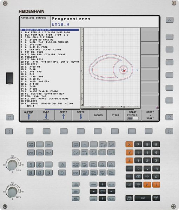Image resolution: width=179 pixels, height=210 pixels.
Task: Click the orange X axis key
Action: [129, 145]
